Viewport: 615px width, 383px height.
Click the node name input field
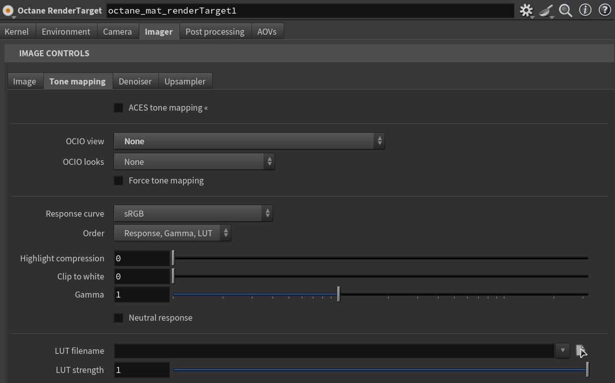(x=310, y=11)
